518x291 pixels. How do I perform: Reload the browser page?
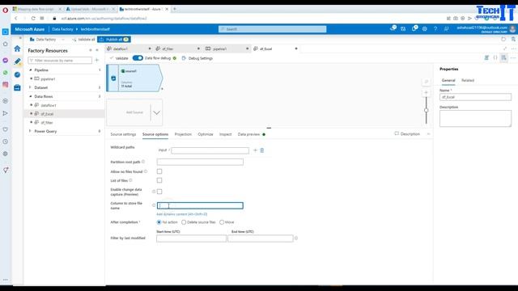pos(33,19)
